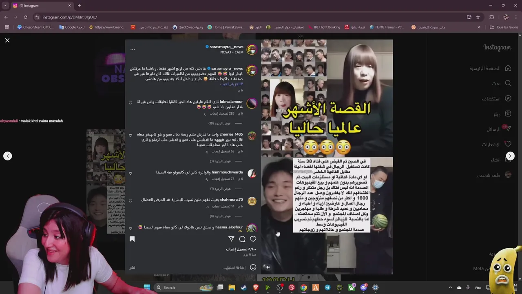Open Chrome extensions puzzle icon

tap(491, 17)
